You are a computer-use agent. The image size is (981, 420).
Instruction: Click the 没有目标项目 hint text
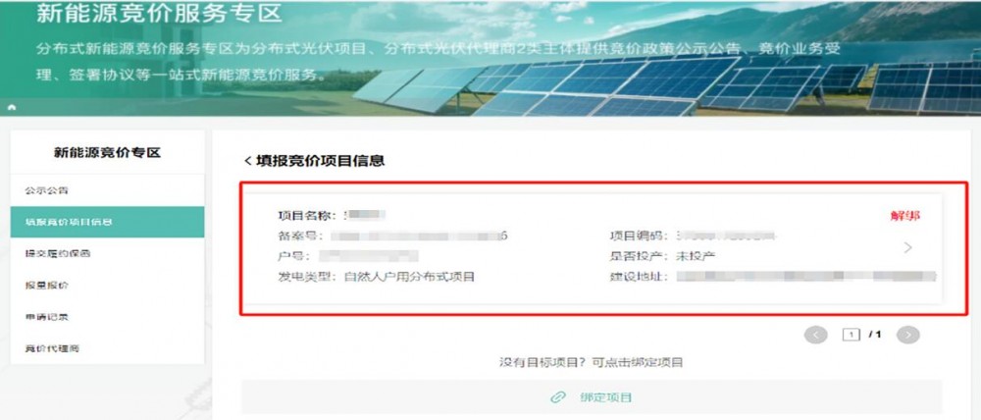pos(591,362)
